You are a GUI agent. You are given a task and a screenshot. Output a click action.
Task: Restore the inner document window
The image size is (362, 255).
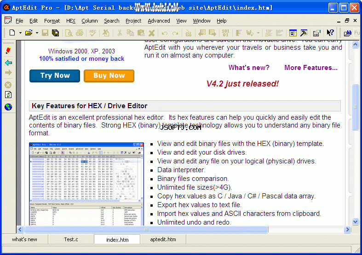(347, 21)
